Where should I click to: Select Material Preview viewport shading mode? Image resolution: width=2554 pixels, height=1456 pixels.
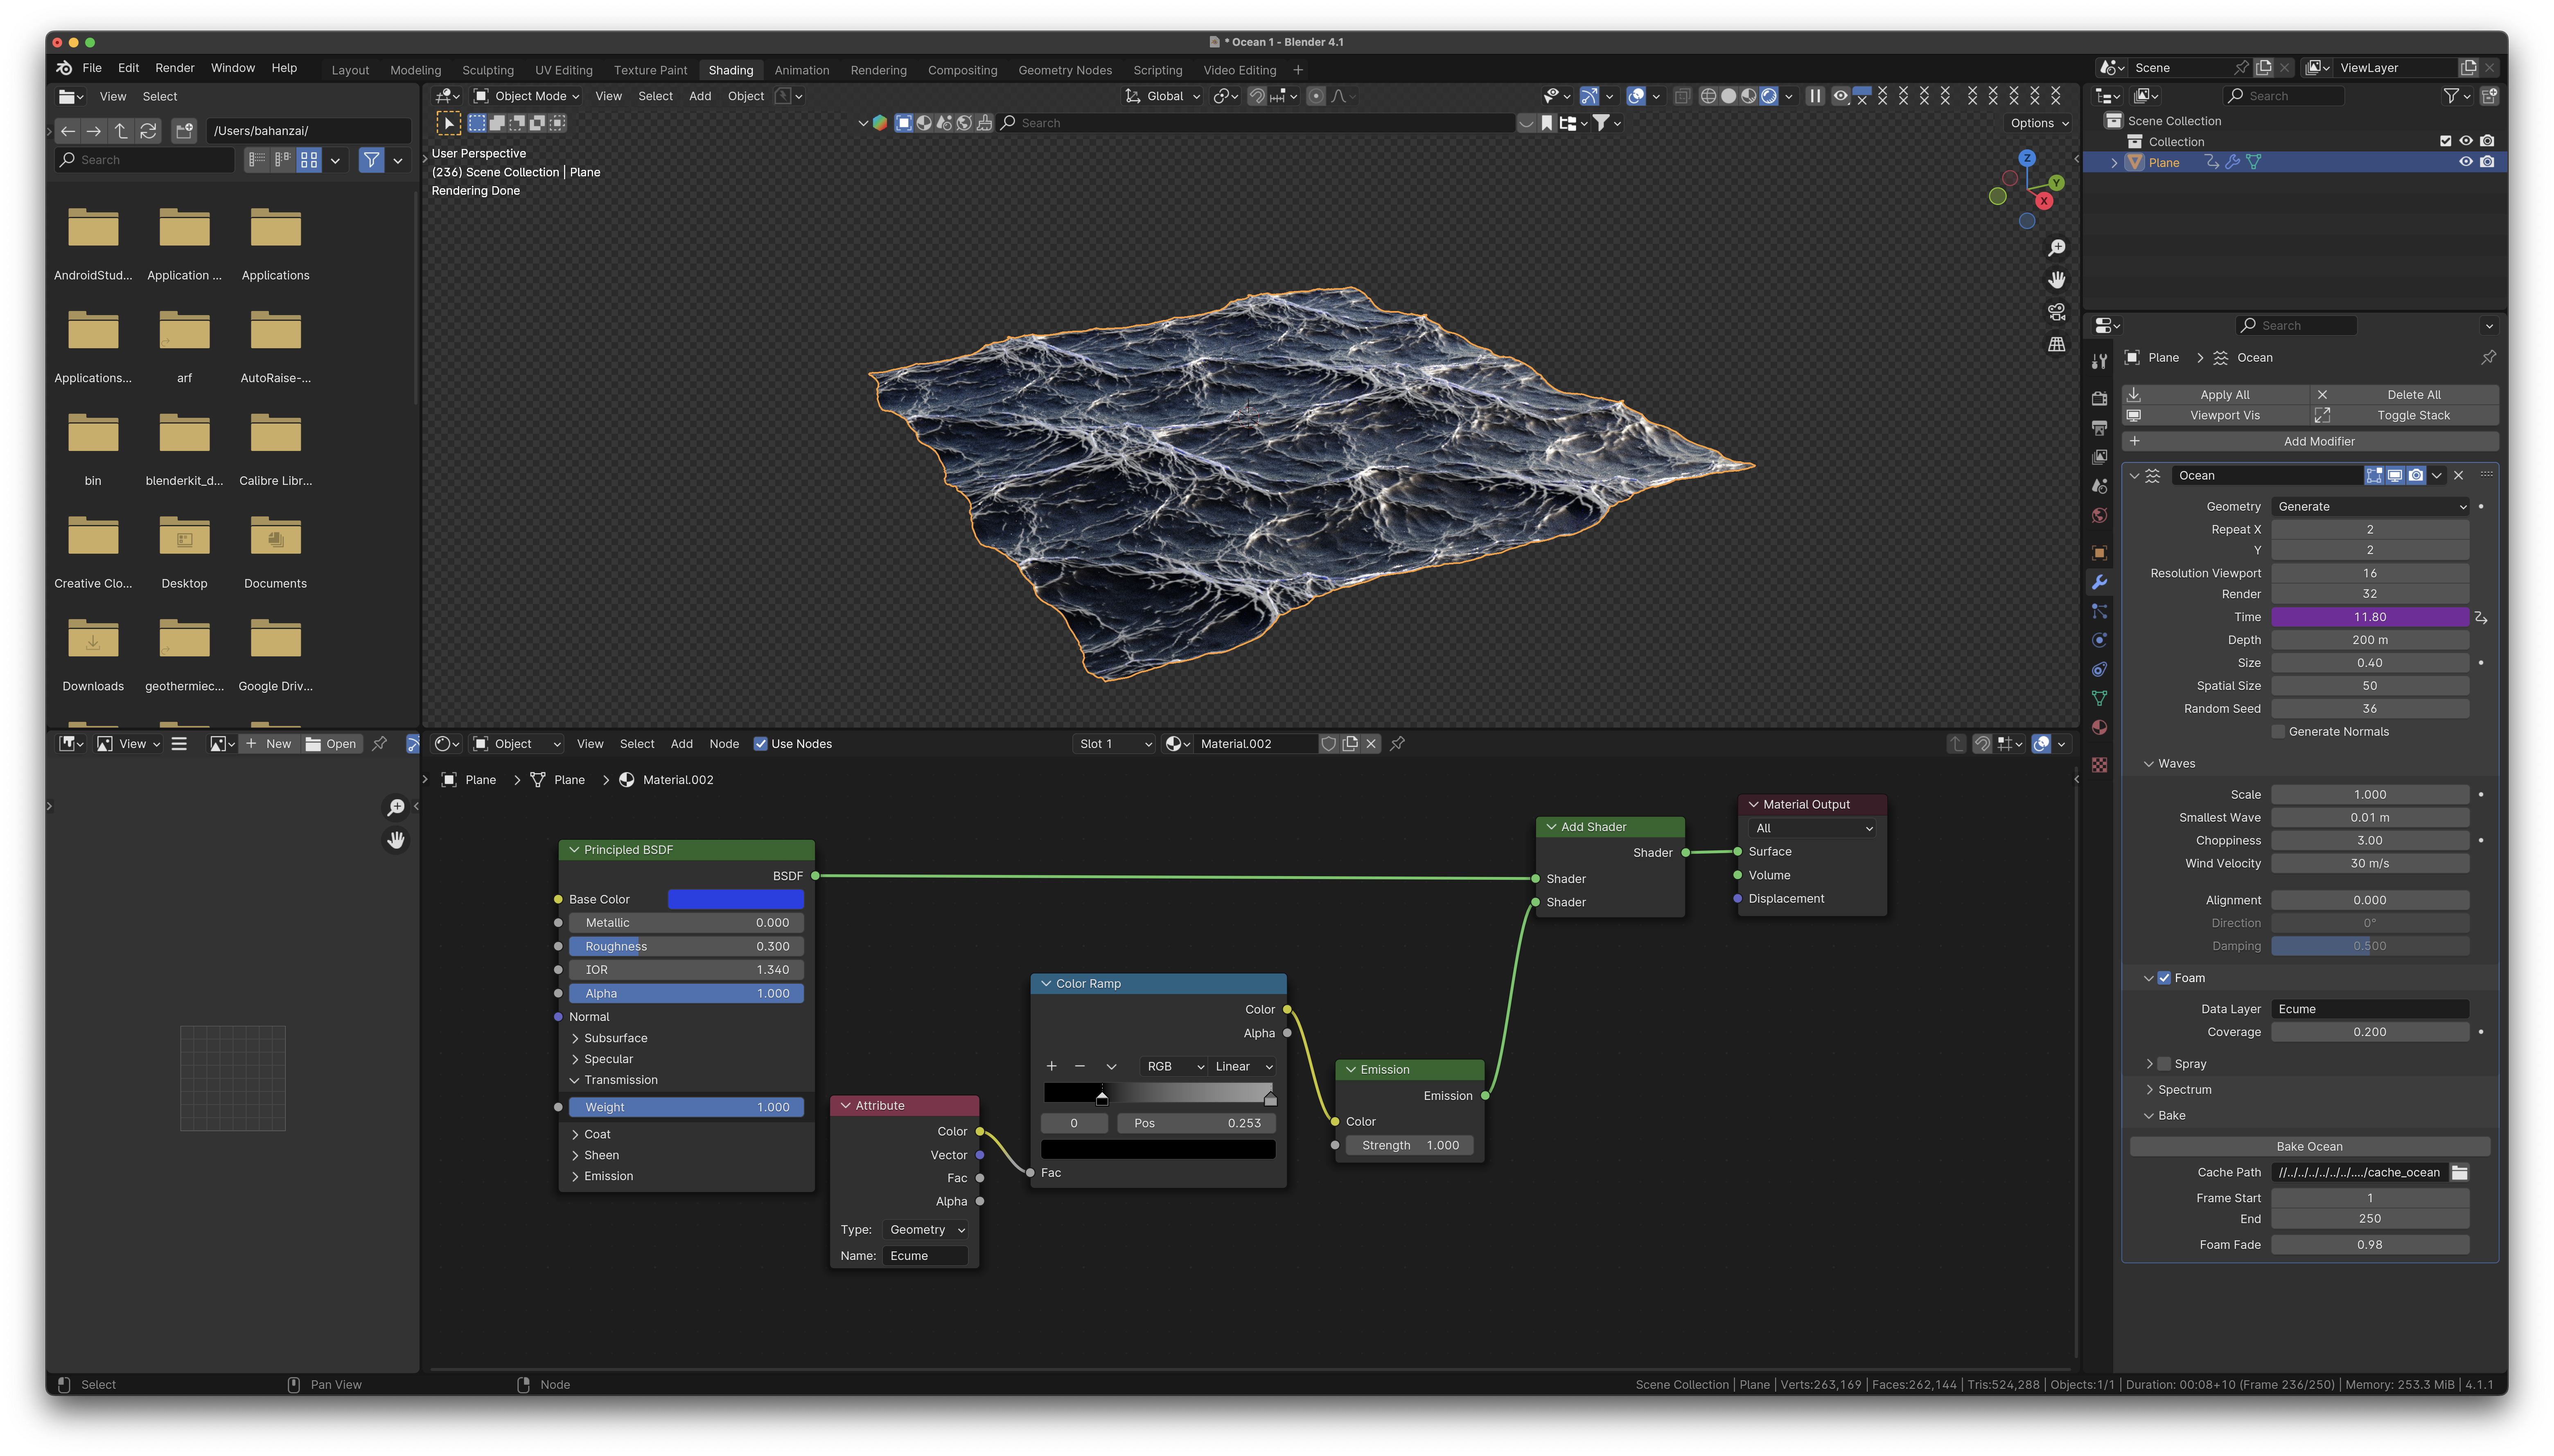1748,96
